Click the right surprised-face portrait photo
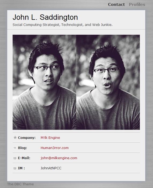Viewport: 153px width, 188px height. (x=108, y=82)
